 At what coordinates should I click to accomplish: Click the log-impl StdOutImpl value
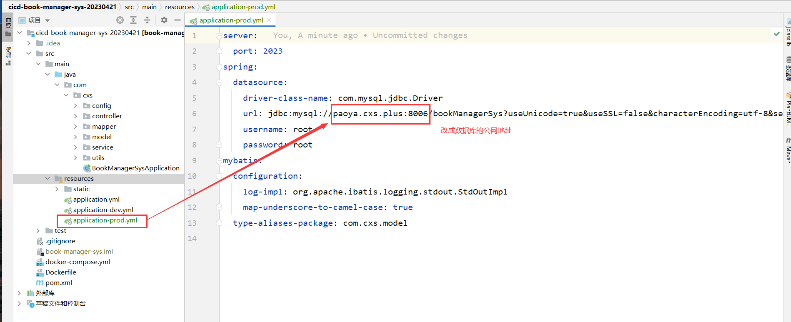400,192
